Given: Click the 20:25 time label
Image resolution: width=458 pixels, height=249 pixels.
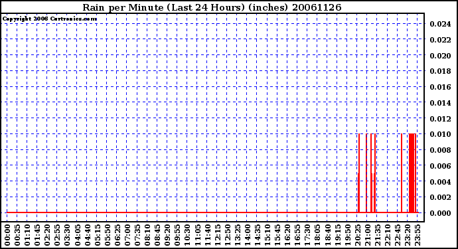Looking at the screenshot, I should tap(357, 235).
